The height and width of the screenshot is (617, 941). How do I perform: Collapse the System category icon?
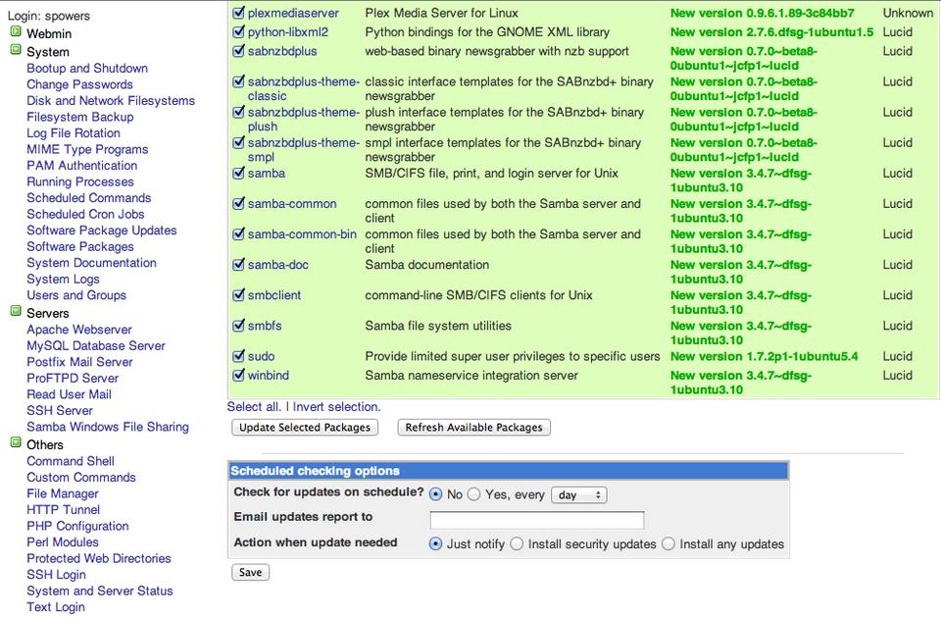(16, 50)
